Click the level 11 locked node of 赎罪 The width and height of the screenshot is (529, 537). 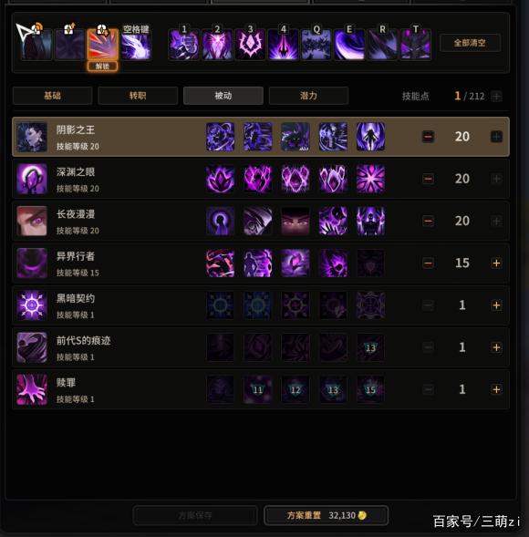coord(257,389)
